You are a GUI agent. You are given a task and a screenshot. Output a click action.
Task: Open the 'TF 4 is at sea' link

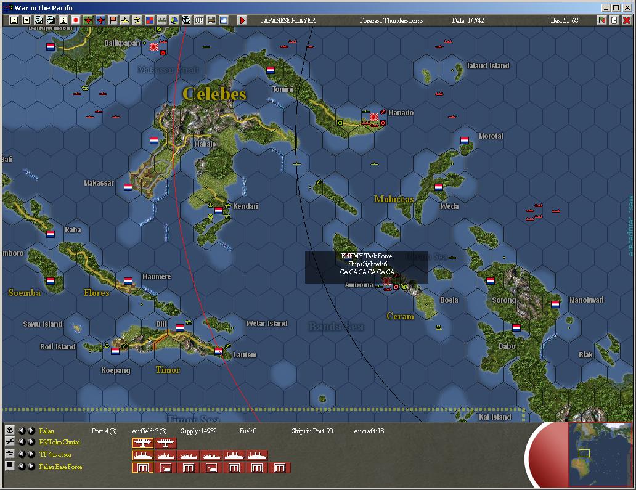point(55,454)
